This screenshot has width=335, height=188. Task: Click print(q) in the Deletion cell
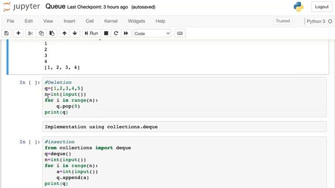pos(57,112)
